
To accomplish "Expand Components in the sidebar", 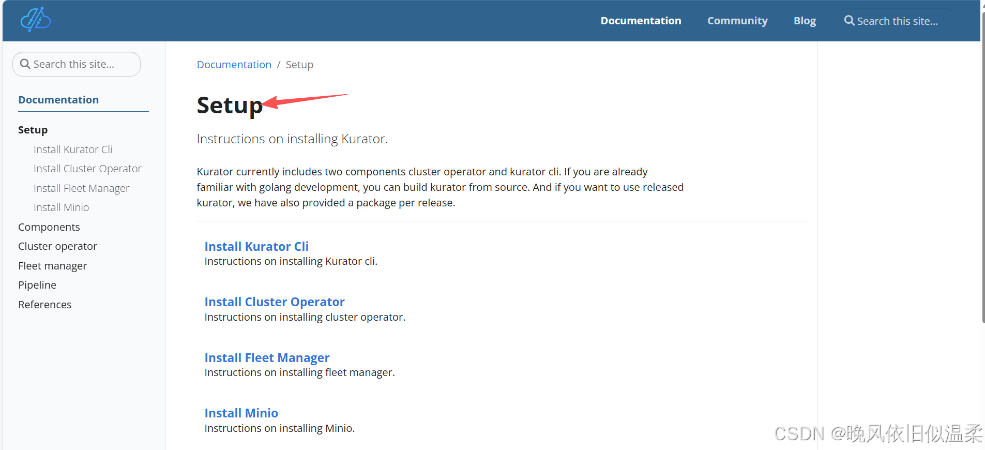I will pyautogui.click(x=49, y=227).
